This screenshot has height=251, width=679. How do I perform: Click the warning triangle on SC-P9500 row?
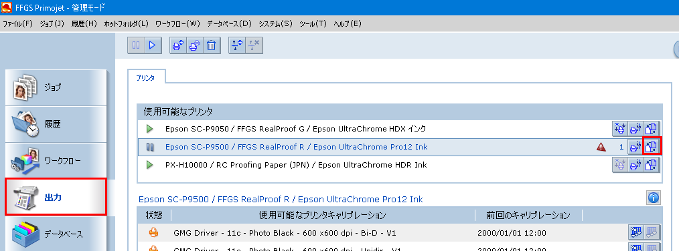pyautogui.click(x=601, y=147)
